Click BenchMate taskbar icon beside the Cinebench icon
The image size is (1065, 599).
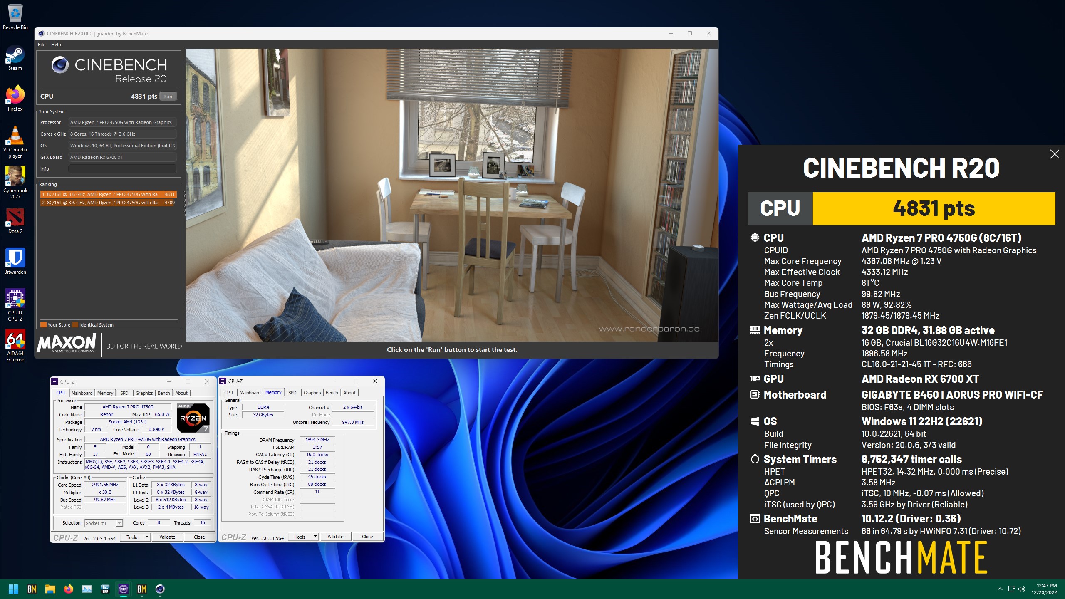142,589
